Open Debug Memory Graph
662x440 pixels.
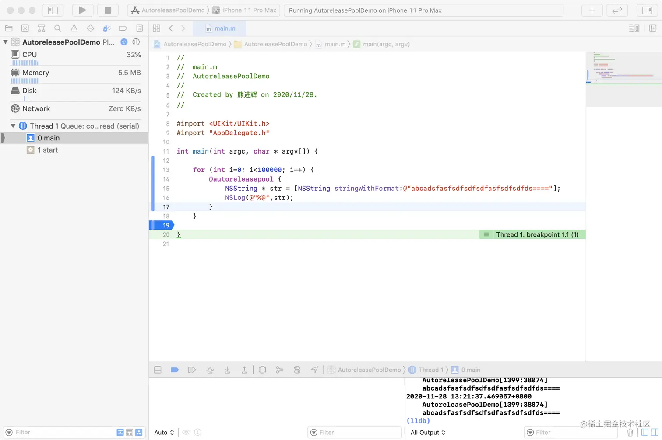pos(279,370)
